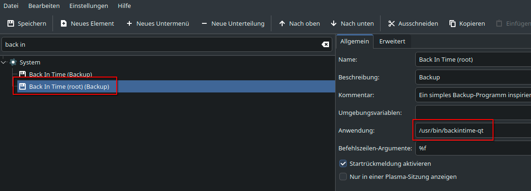Enable Nur in einer Plasma-Sitzung anzeigen
Screen dimensions: 531x191
(343, 177)
